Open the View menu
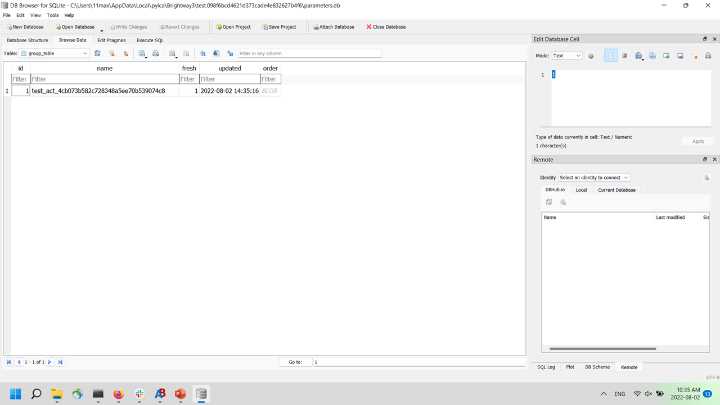This screenshot has width=720, height=405. point(35,15)
